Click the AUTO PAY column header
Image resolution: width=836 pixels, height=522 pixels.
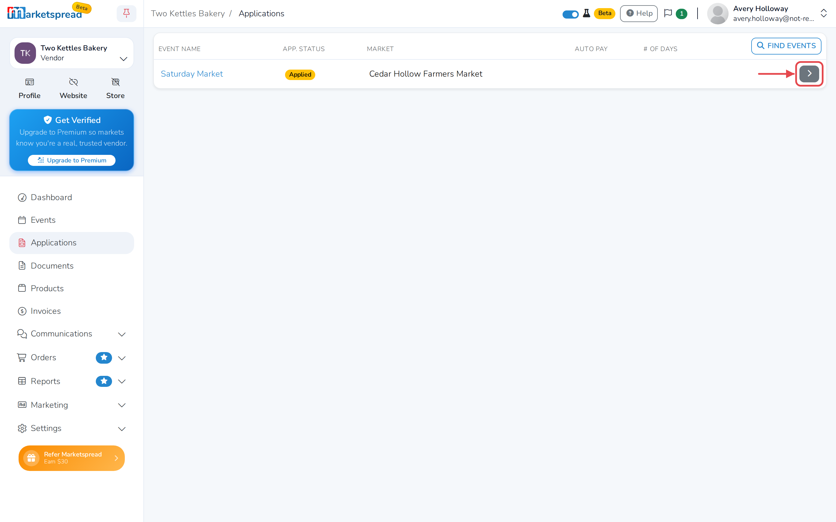[x=591, y=49]
